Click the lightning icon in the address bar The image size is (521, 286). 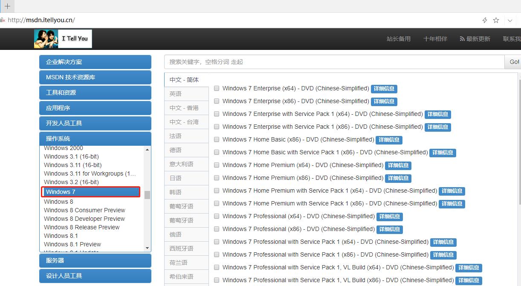[x=484, y=20]
